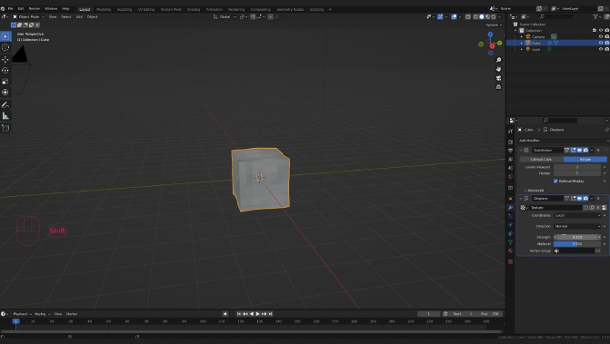Select the Scale tool
The height and width of the screenshot is (344, 610).
[5, 82]
